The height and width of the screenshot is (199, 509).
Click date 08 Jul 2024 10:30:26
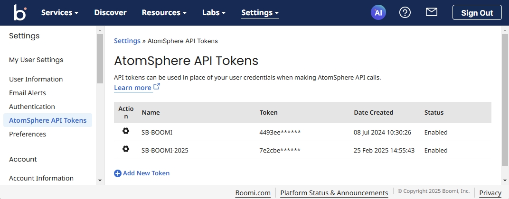[x=382, y=133]
